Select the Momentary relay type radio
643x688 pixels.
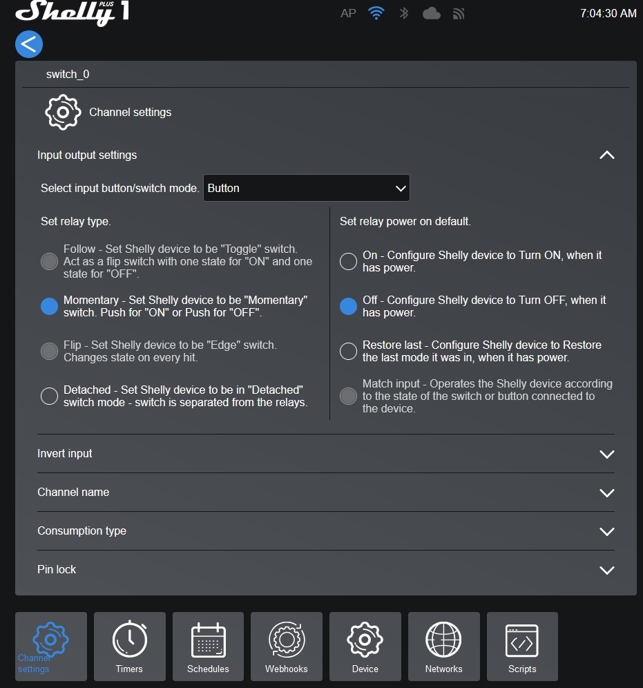[49, 306]
